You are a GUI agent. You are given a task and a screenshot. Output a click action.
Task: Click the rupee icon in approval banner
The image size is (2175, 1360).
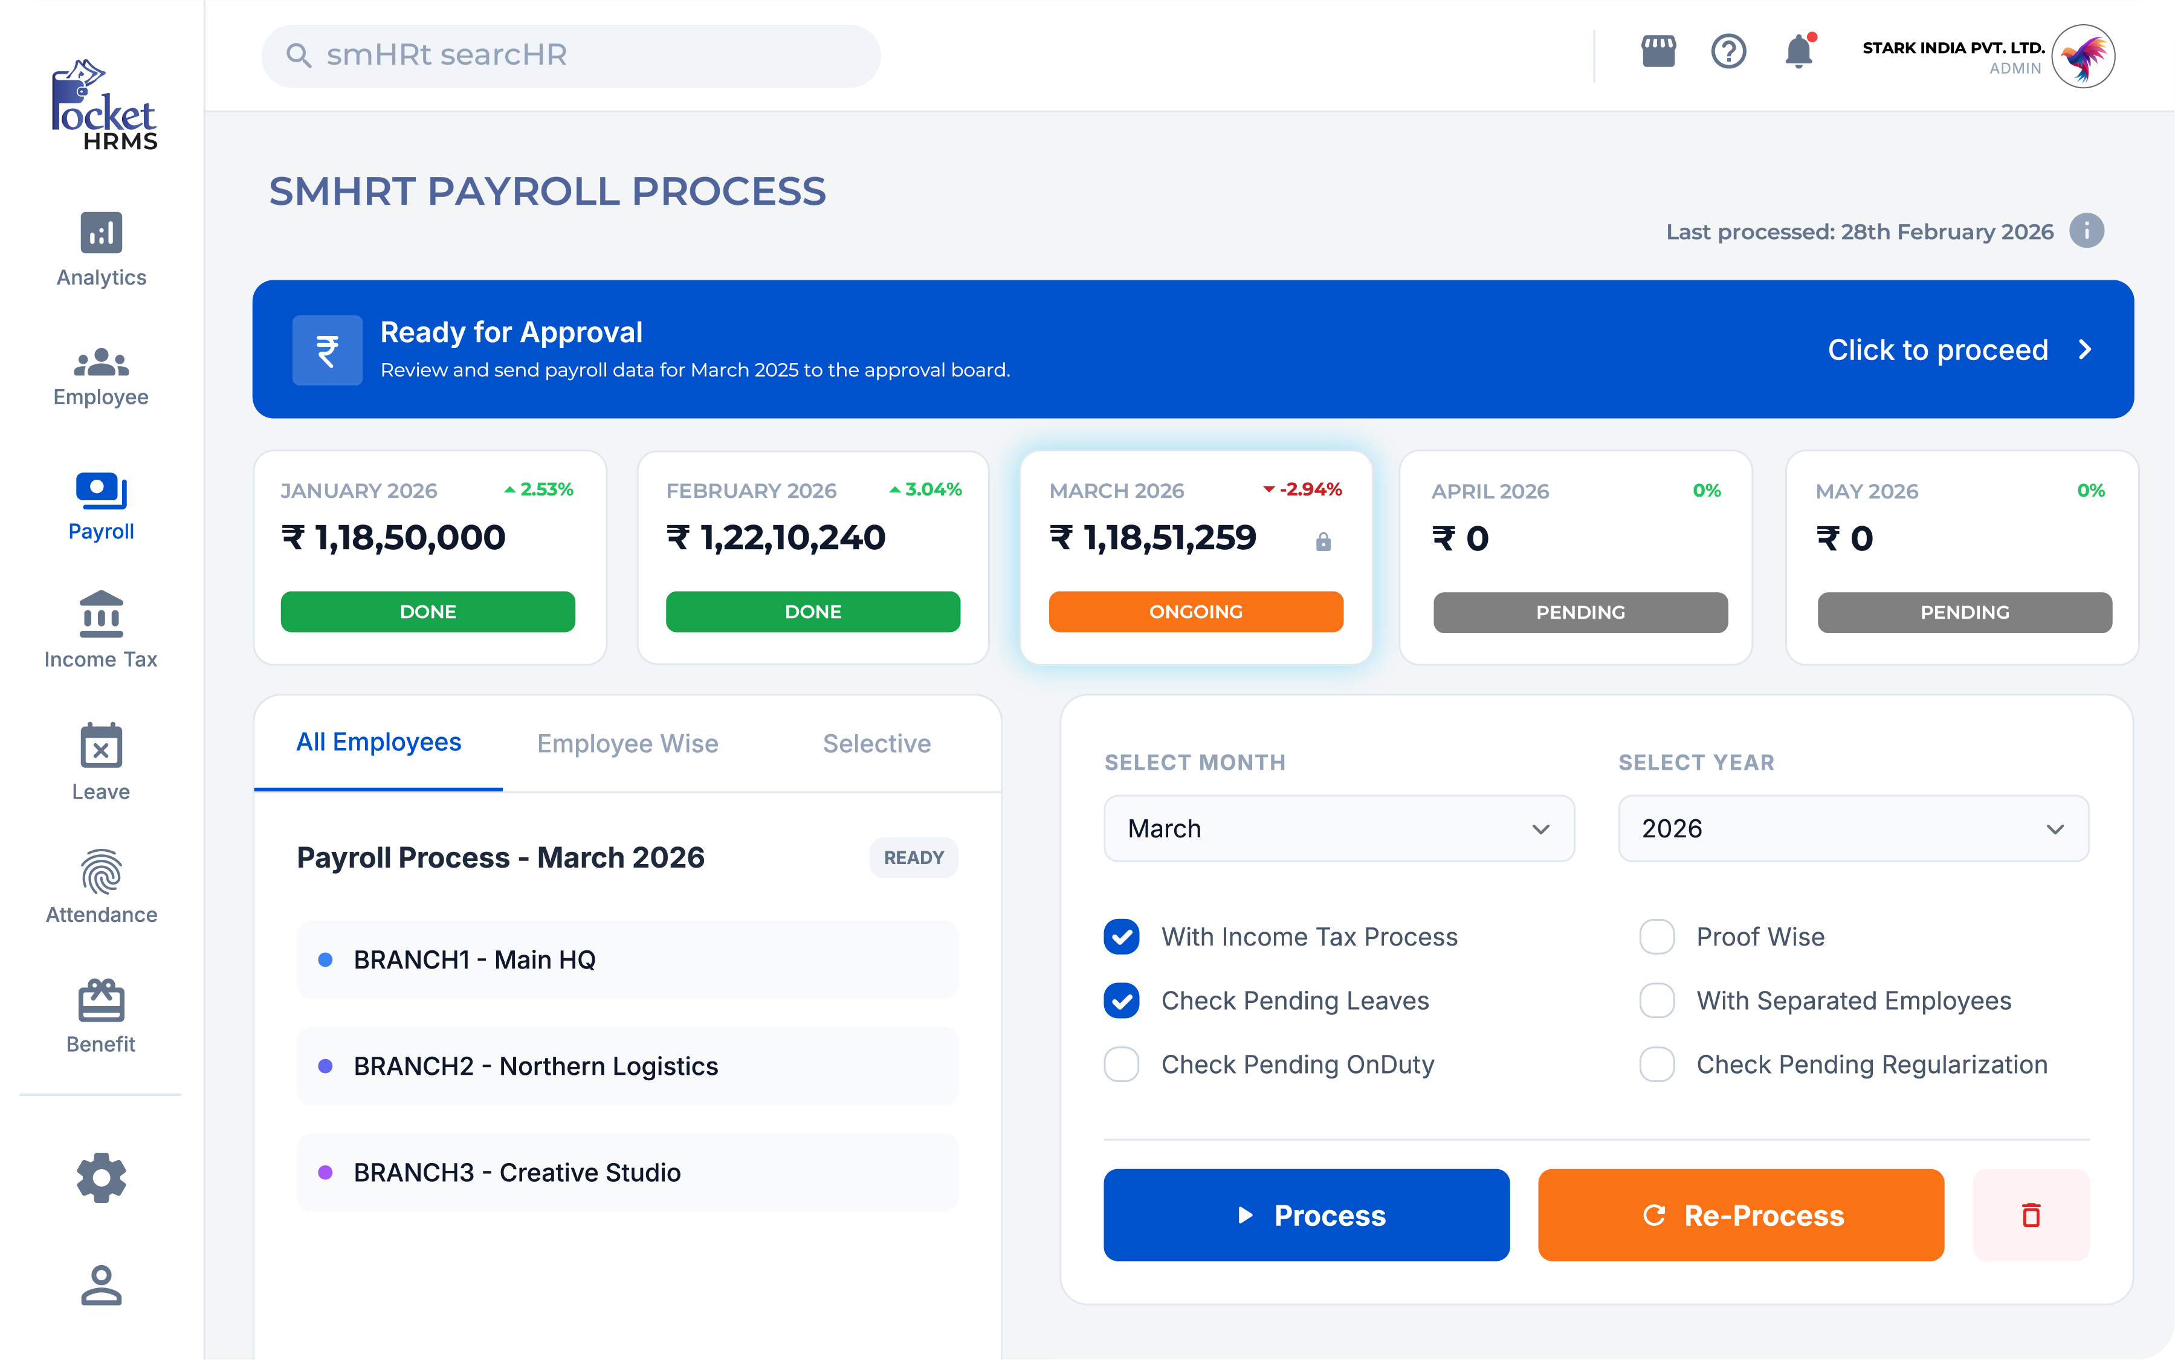(328, 350)
